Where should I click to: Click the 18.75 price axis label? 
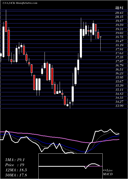pos(119,37)
